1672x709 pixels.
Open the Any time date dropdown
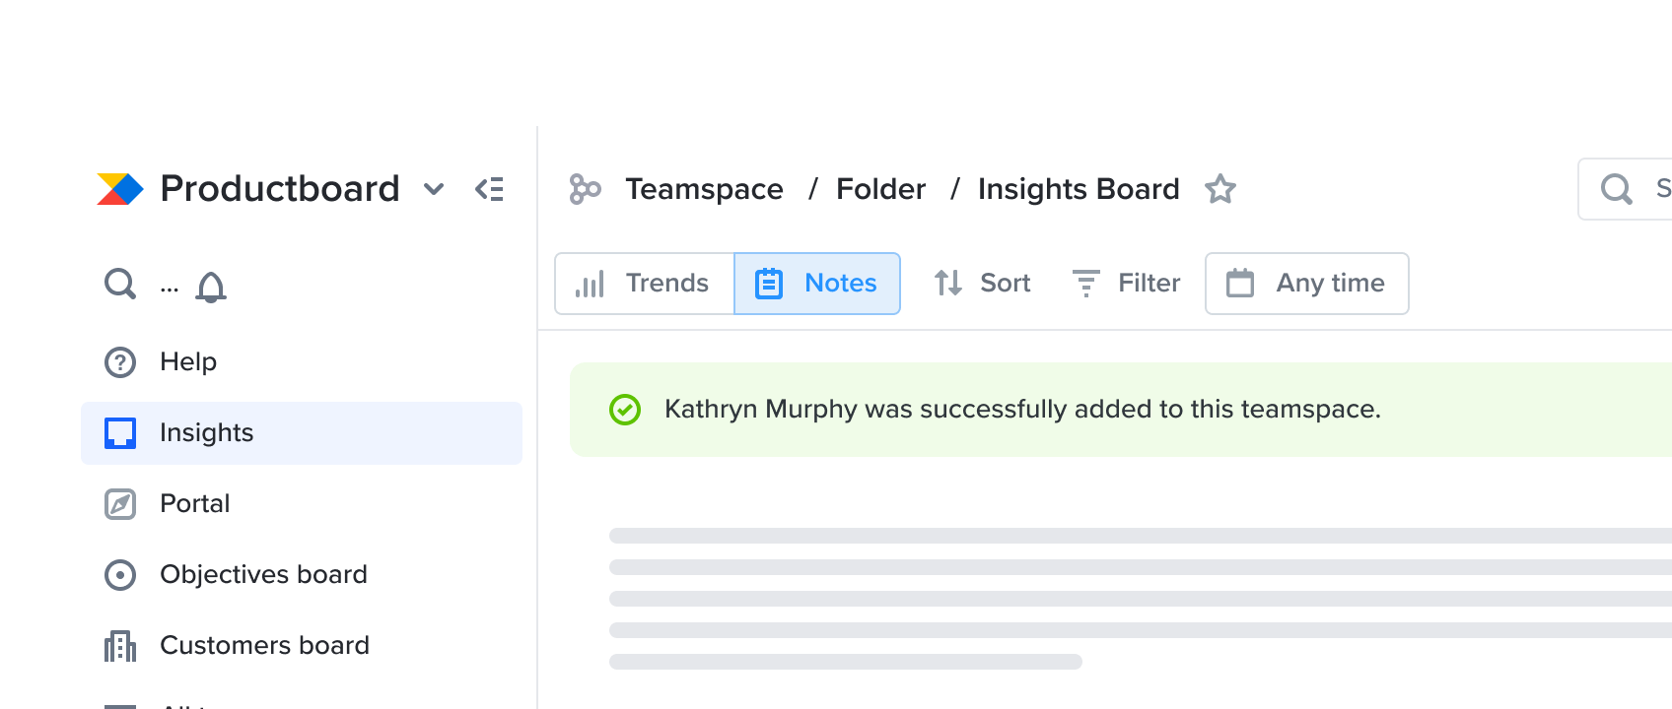click(x=1307, y=284)
